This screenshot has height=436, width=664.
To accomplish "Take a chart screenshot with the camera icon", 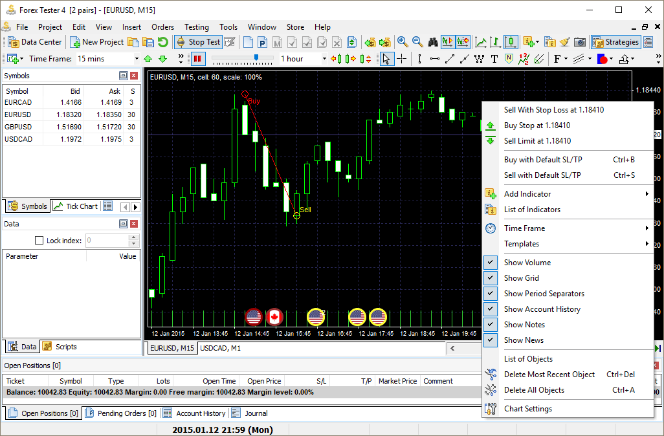I will [x=580, y=42].
